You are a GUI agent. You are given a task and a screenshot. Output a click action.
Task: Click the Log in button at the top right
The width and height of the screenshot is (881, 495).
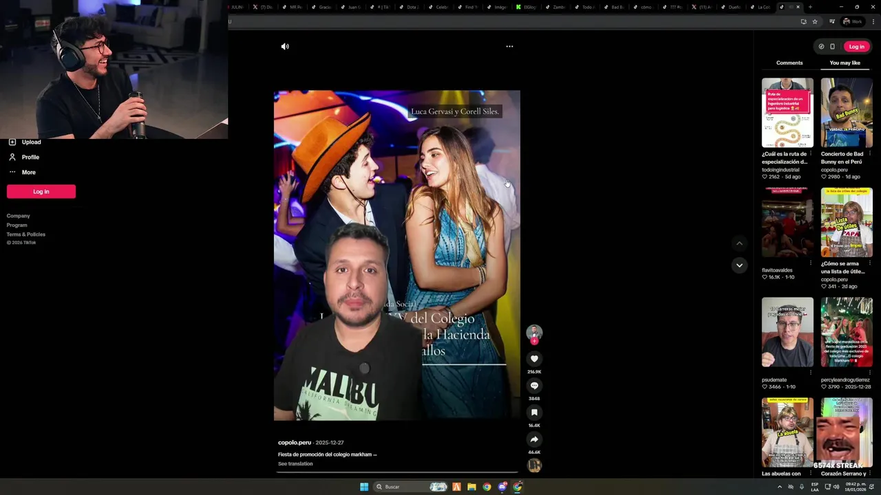(856, 47)
